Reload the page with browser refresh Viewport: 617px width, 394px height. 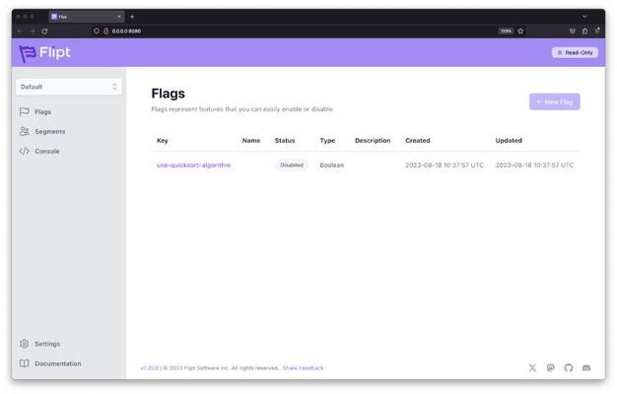tap(44, 31)
